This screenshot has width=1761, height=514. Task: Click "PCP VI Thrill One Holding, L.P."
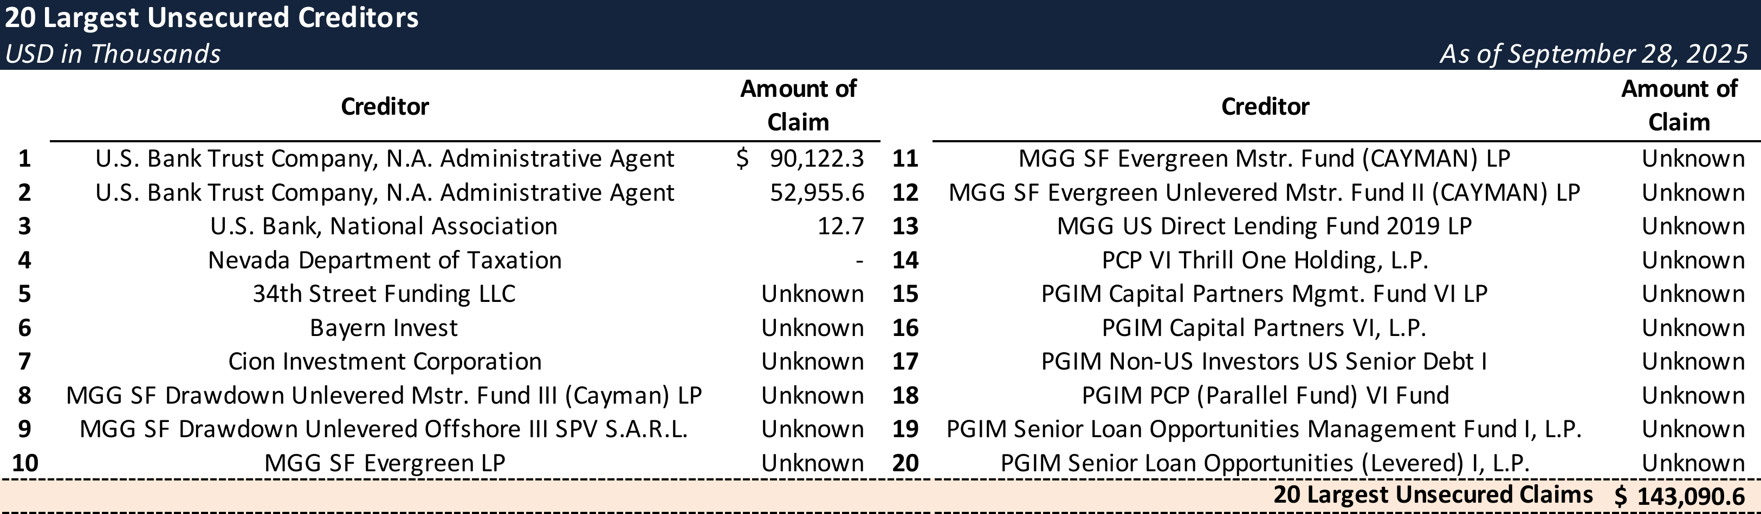[1265, 260]
